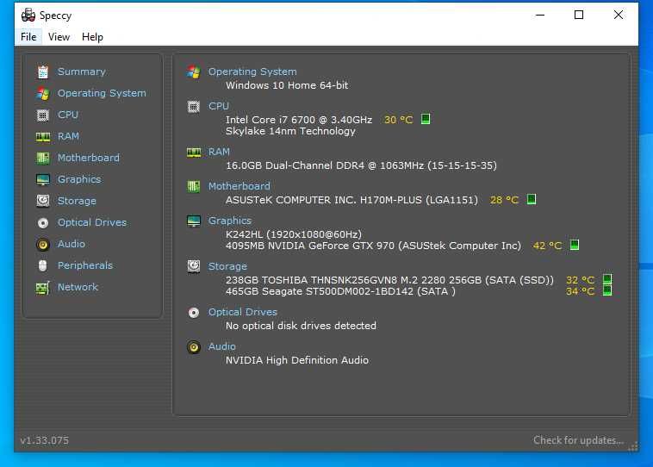Open the View menu
Screen dimensions: 653x467
click(59, 37)
